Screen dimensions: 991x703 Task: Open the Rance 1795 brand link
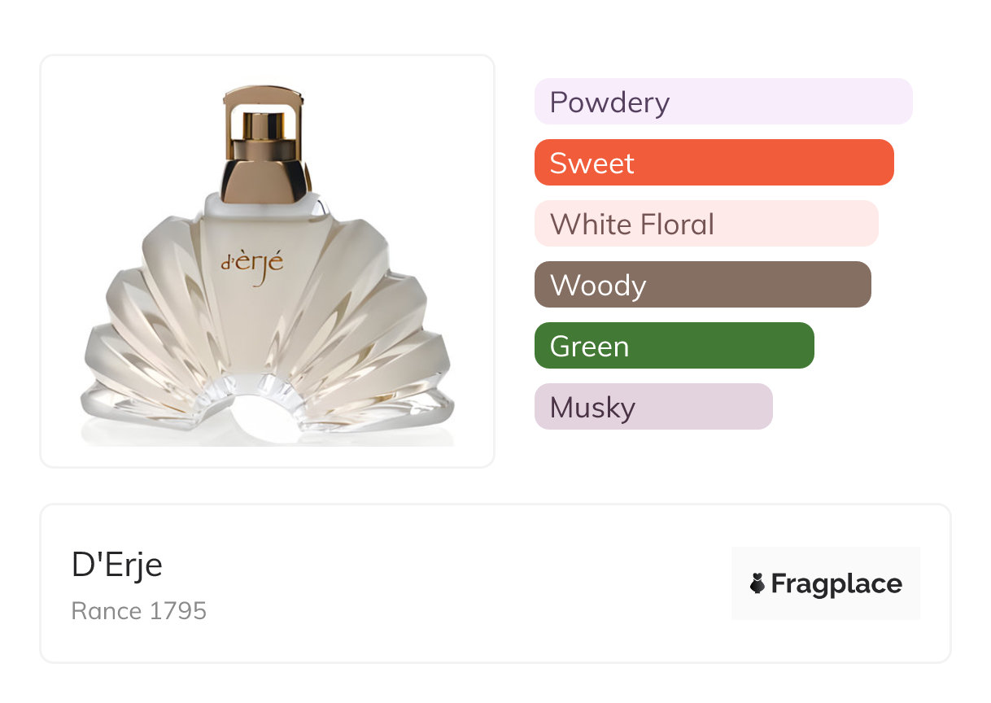pyautogui.click(x=139, y=610)
